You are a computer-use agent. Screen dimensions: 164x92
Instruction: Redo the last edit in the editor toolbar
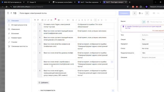[x=38, y=20]
